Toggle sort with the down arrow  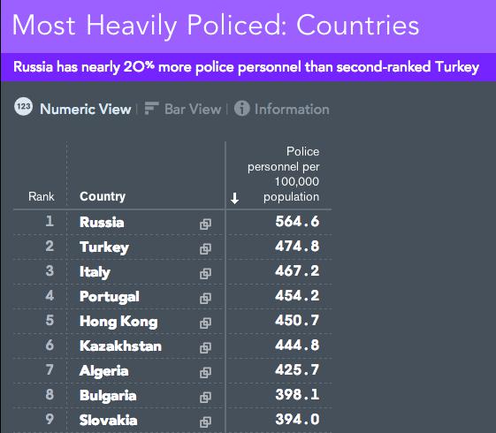[234, 199]
